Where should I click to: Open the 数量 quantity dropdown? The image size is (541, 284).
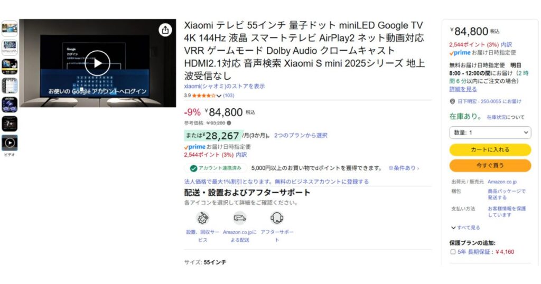pyautogui.click(x=490, y=132)
